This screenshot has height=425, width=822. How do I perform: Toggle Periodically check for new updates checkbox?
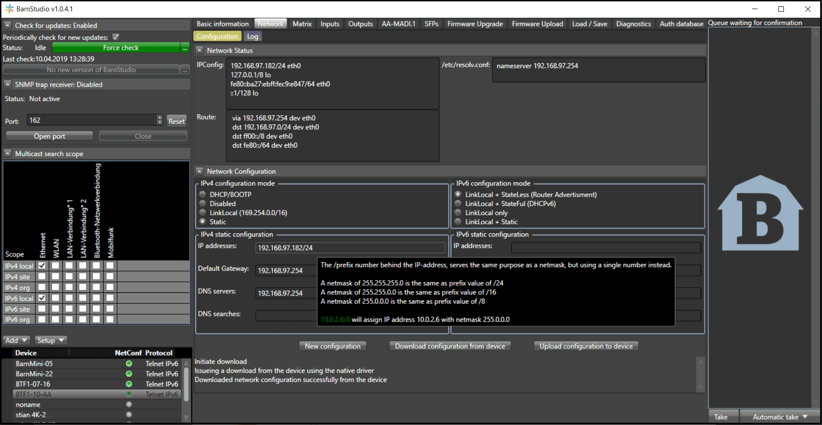tap(116, 37)
